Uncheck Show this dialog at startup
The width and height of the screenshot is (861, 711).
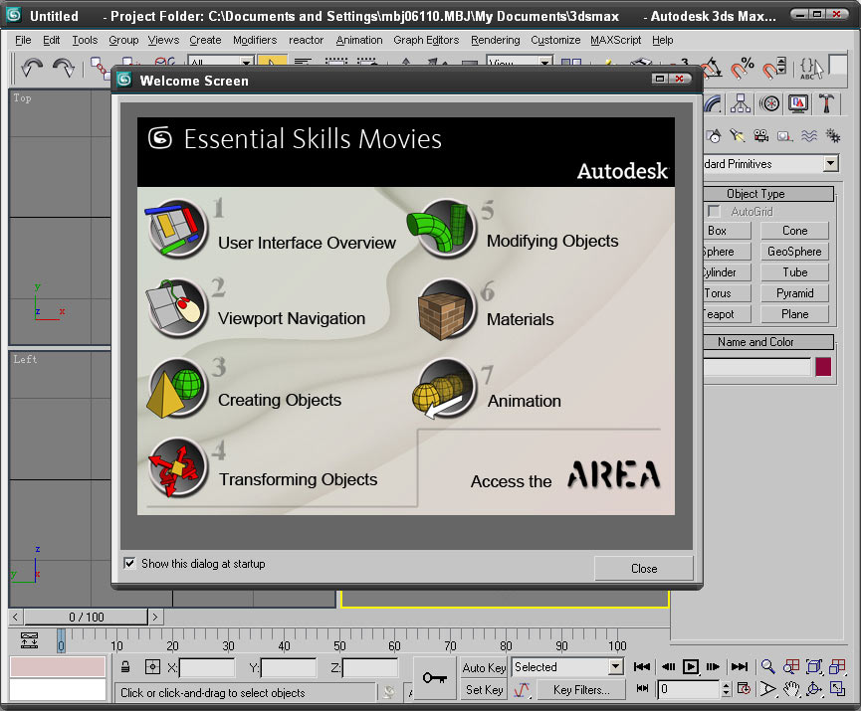click(x=129, y=564)
